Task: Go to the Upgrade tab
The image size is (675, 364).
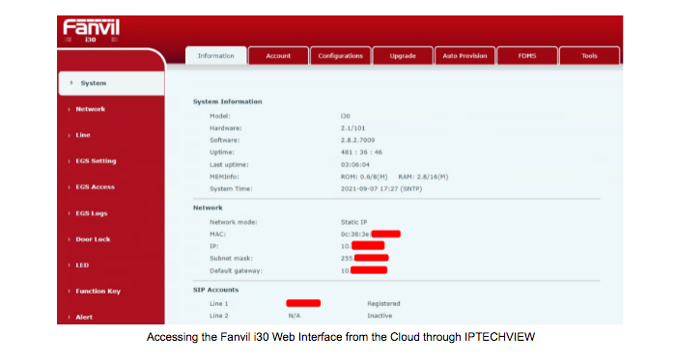Action: pos(403,56)
